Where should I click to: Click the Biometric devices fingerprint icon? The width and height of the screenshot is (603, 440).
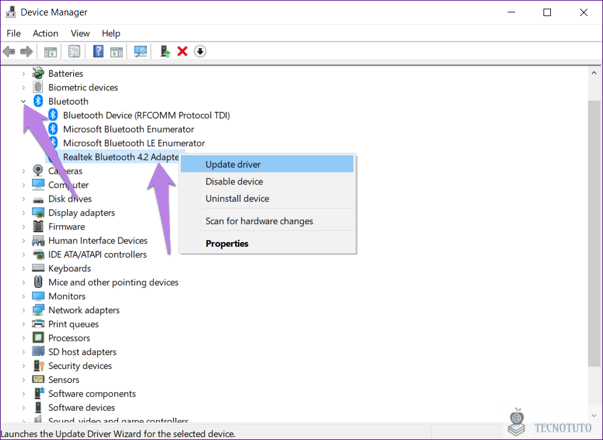(38, 87)
